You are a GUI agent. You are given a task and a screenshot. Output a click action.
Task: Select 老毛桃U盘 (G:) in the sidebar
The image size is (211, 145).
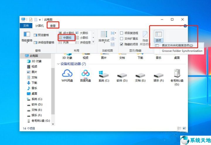(39, 121)
